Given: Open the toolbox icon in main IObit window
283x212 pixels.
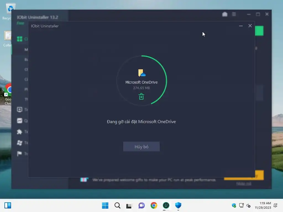Looking at the screenshot, I should (x=225, y=14).
